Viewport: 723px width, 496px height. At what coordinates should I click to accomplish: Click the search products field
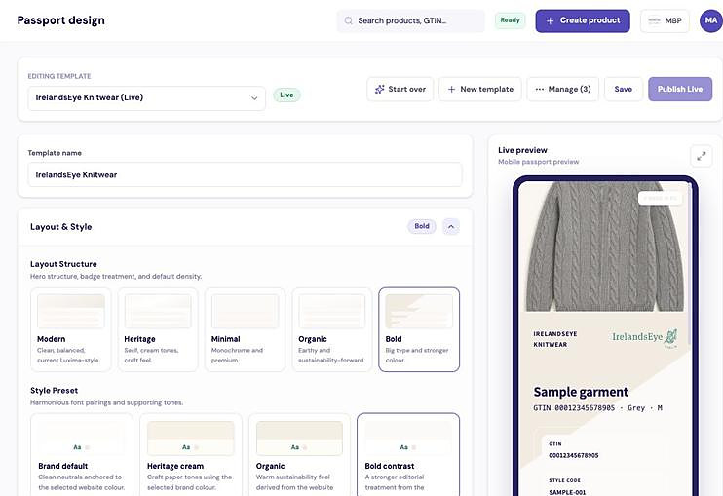410,20
